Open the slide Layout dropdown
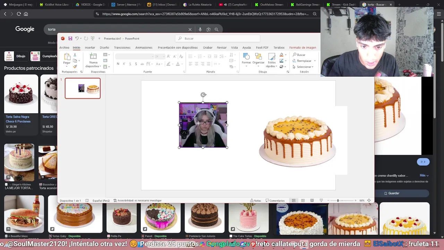Screen dimensions: 444x250 (106, 55)
